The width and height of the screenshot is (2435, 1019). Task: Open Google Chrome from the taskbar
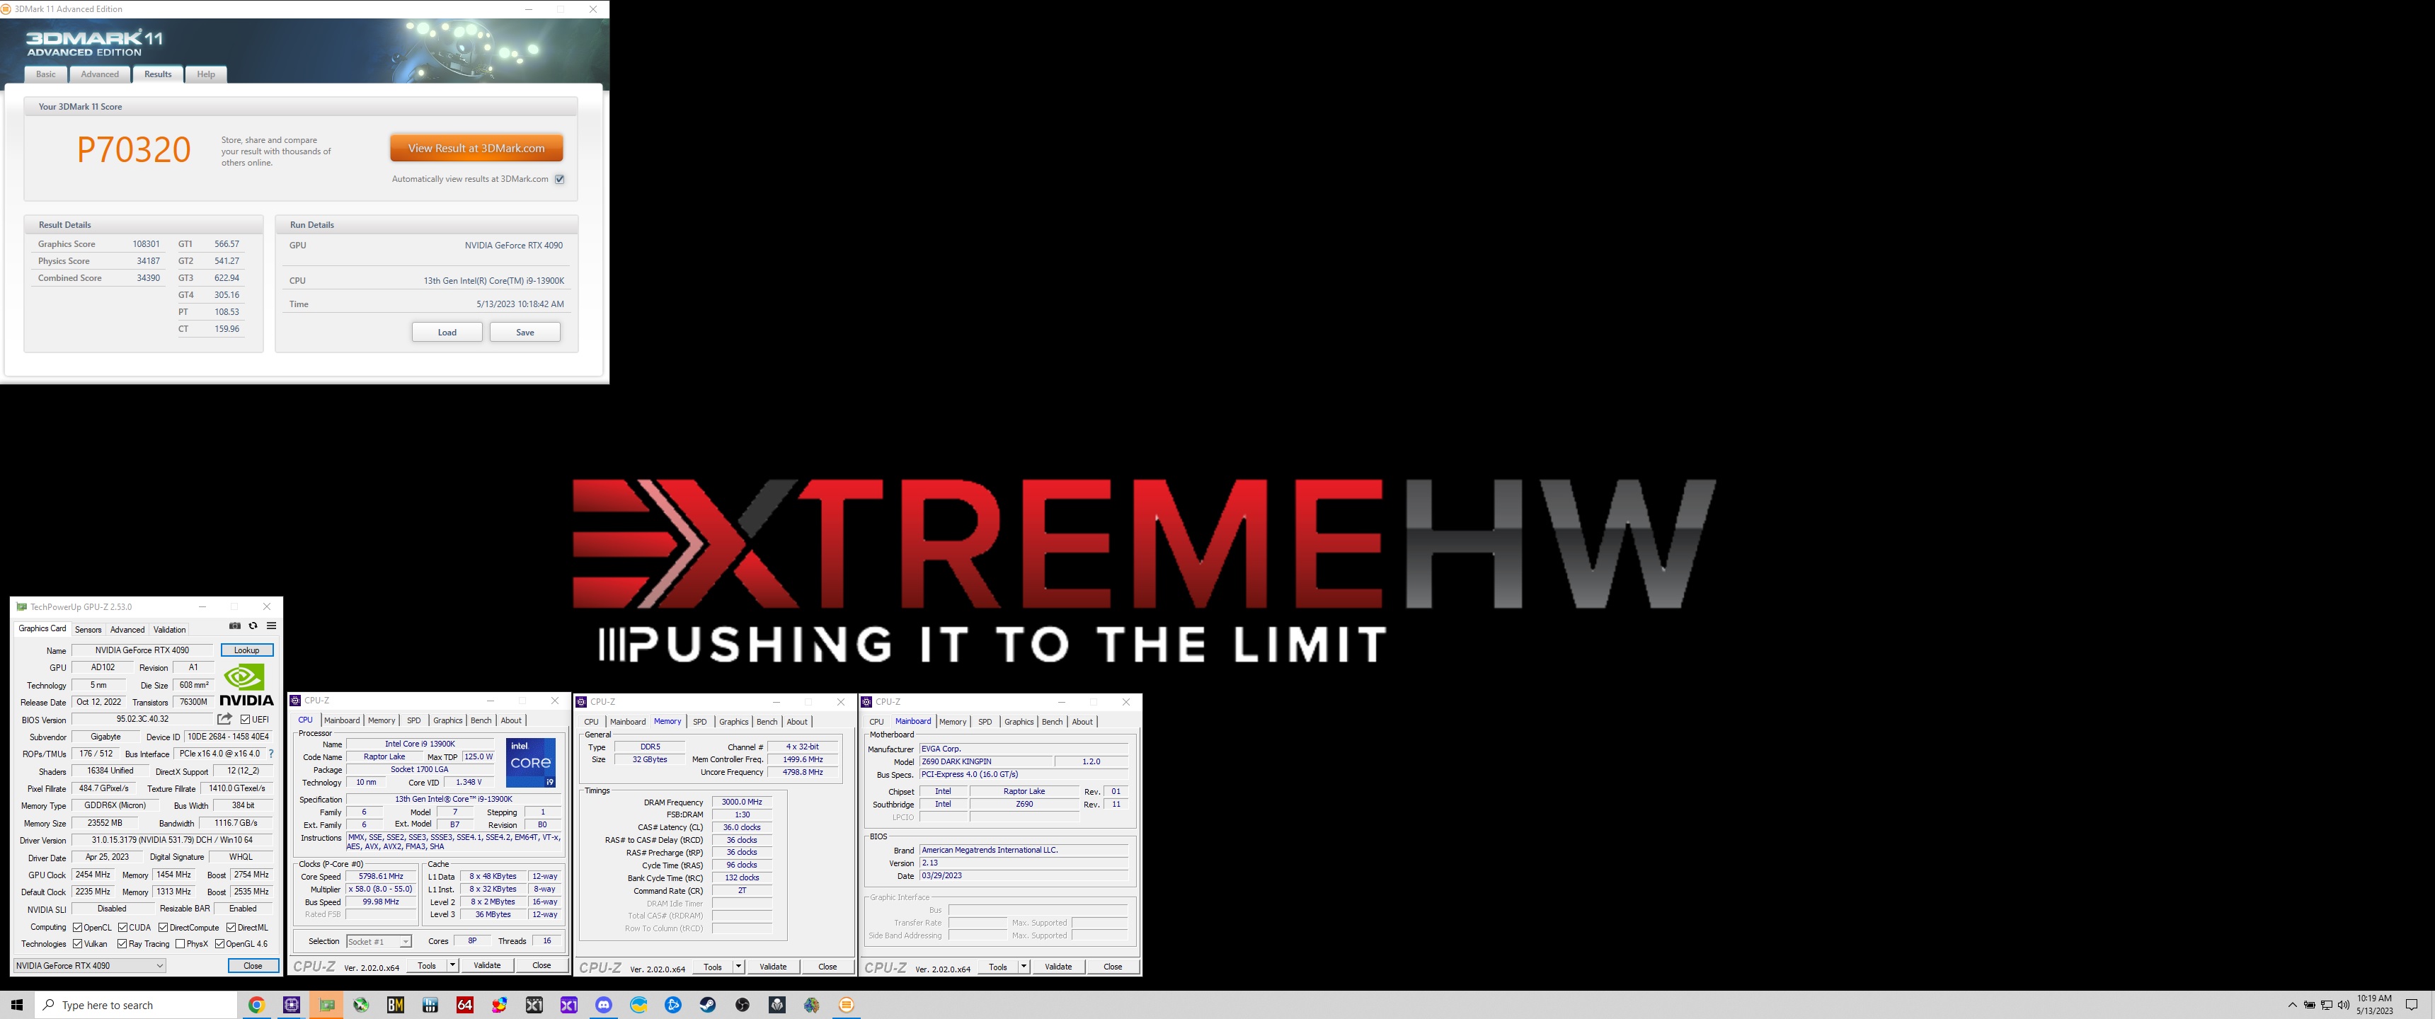256,1005
